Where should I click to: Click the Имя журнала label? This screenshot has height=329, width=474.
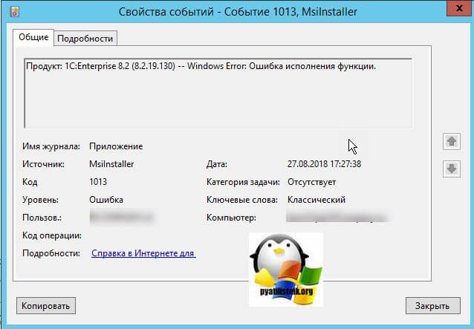51,146
